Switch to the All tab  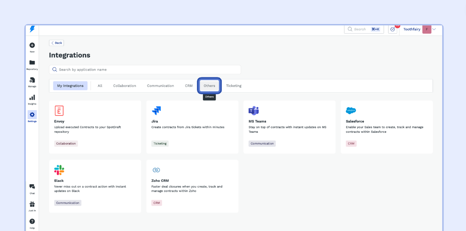pos(100,86)
